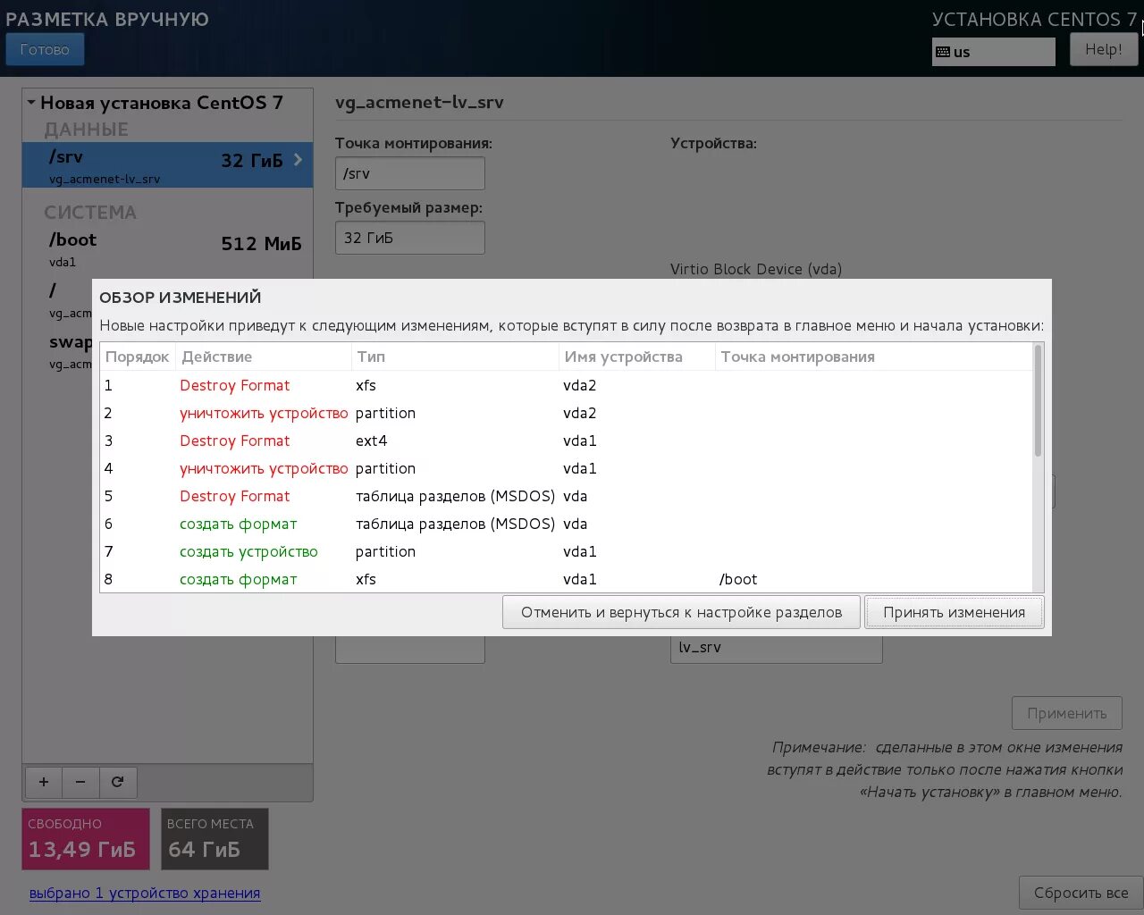This screenshot has height=915, width=1144.
Task: Add a new mount point with plus button
Action: click(44, 782)
